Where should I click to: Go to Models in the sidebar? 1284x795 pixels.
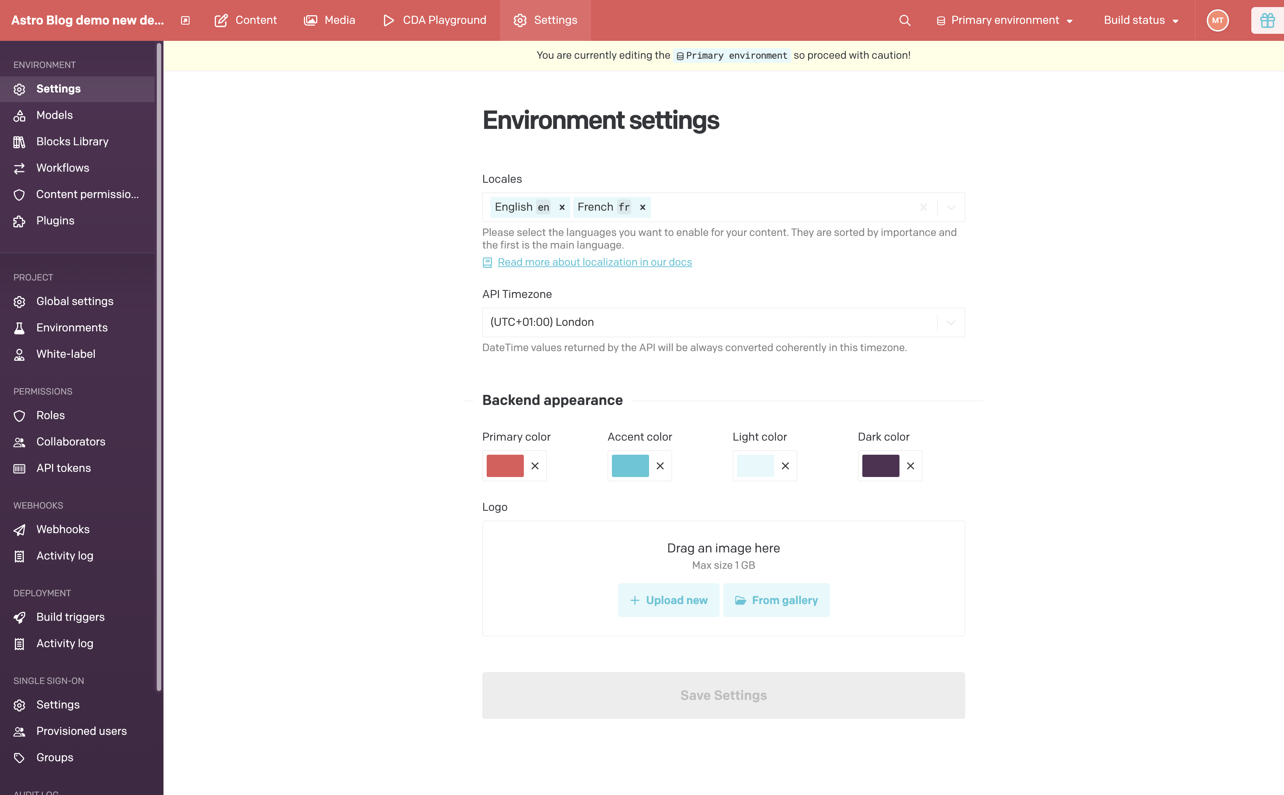(x=77, y=115)
